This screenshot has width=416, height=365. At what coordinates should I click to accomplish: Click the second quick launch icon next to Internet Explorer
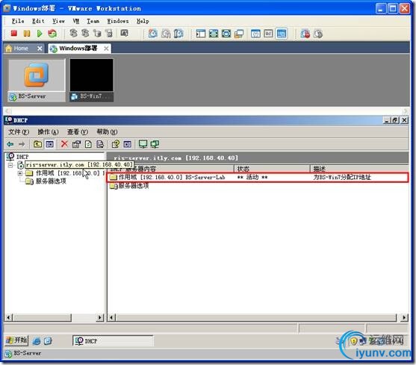click(x=48, y=341)
